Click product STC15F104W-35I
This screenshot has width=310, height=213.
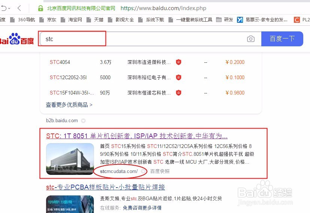click(72, 93)
